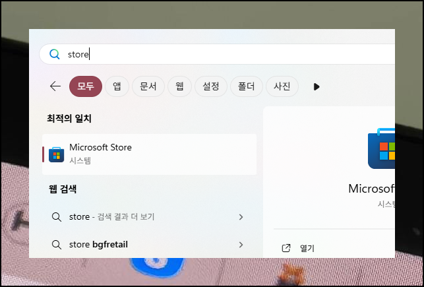The image size is (424, 287).
Task: Switch to the 사진 filter tab
Action: (282, 86)
